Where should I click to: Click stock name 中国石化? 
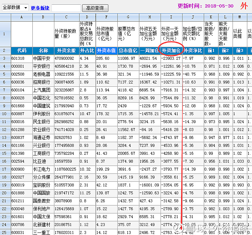[41, 98]
